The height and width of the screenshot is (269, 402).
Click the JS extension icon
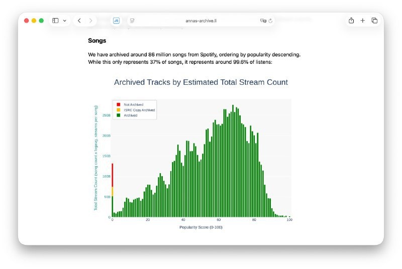[116, 21]
